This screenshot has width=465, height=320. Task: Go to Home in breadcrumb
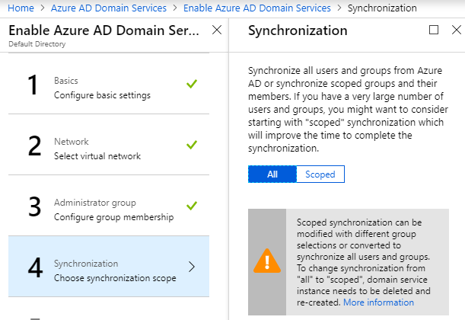[21, 8]
